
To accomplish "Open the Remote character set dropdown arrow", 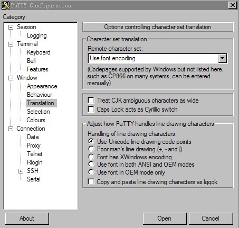I will [222, 58].
